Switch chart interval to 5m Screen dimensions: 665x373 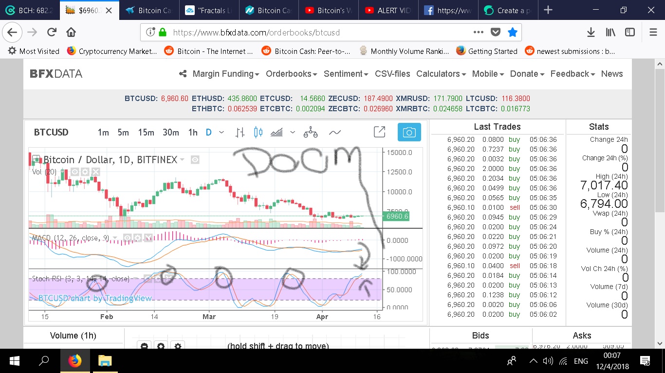click(x=123, y=133)
